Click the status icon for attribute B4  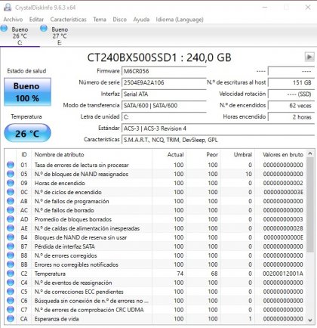11,237
